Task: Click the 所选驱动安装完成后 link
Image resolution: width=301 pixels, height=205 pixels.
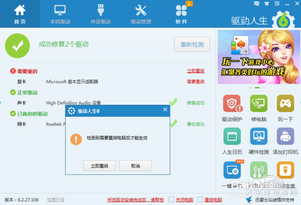Action: pyautogui.click(x=135, y=200)
